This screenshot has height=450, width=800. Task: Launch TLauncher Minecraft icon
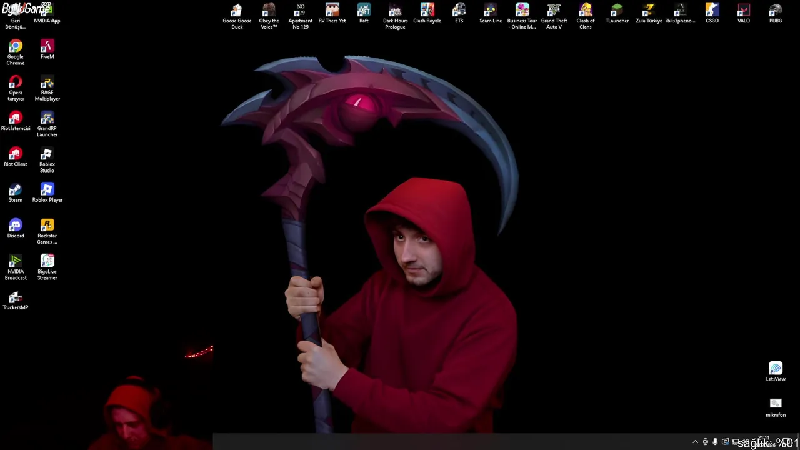point(617,14)
